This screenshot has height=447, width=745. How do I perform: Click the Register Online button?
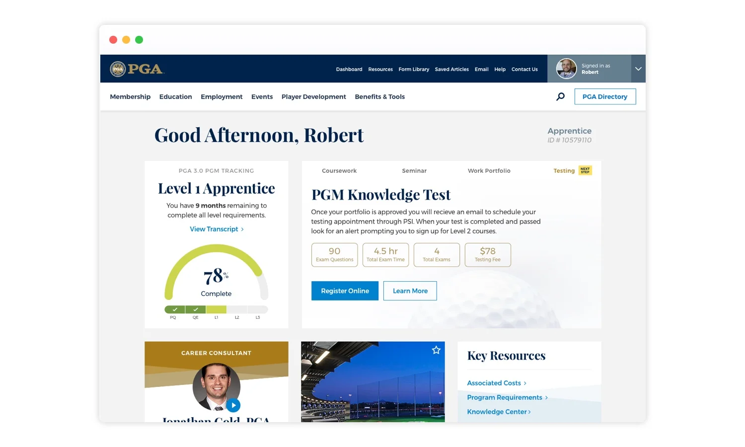coord(345,291)
